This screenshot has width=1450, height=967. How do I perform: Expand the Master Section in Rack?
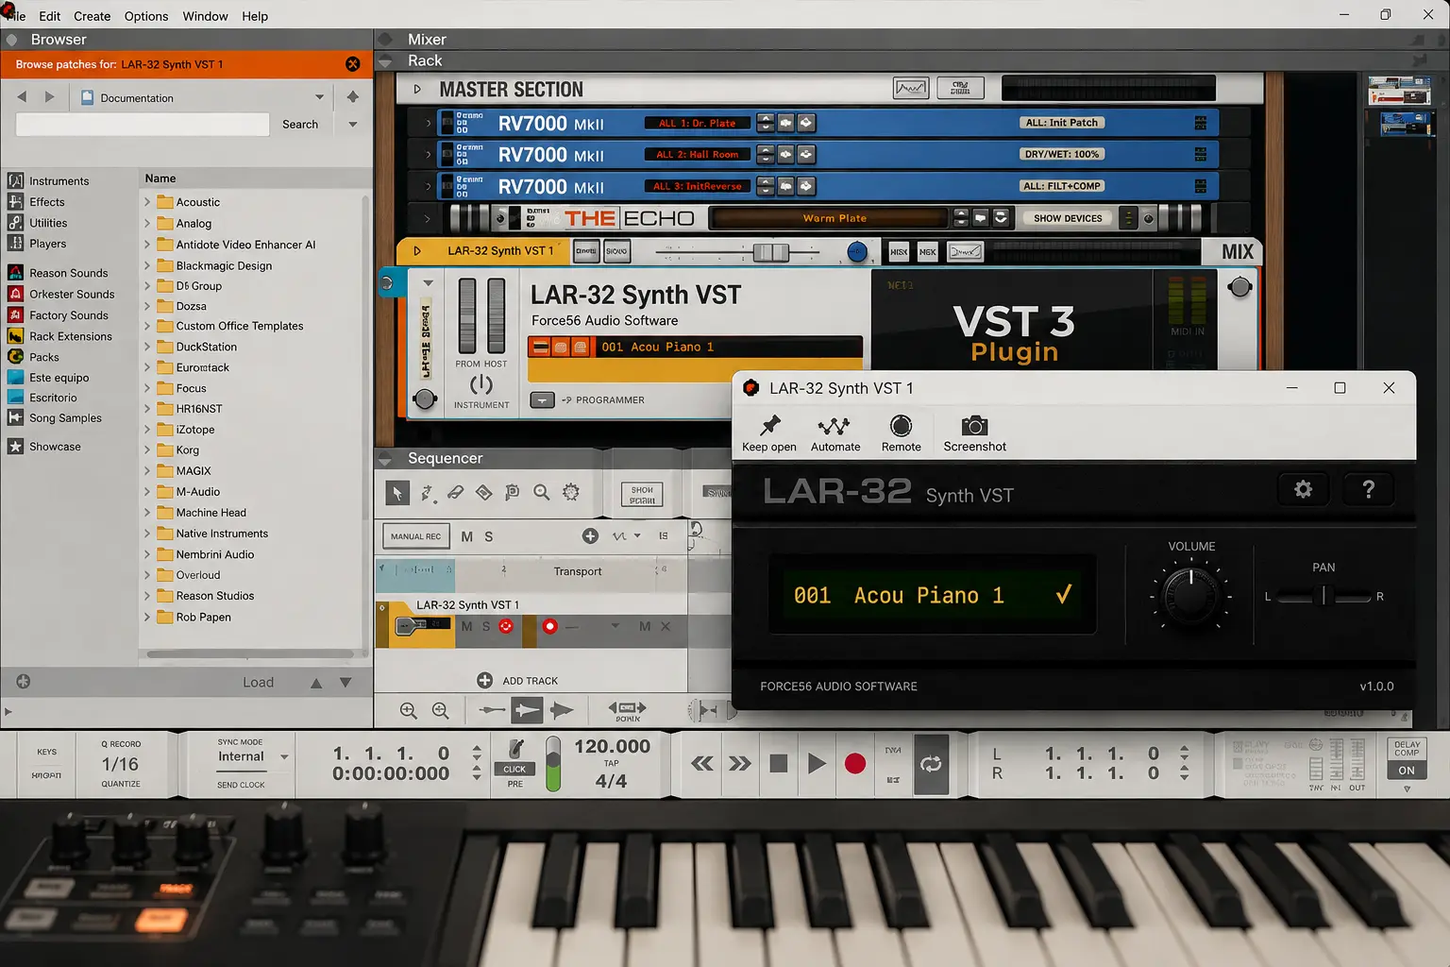(x=417, y=90)
